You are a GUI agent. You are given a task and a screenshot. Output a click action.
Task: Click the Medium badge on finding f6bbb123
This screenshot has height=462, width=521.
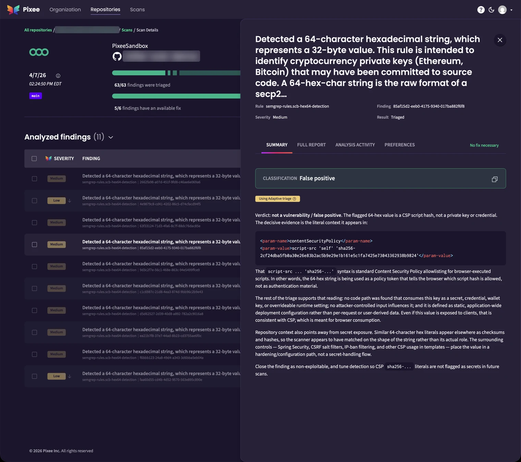click(x=57, y=354)
